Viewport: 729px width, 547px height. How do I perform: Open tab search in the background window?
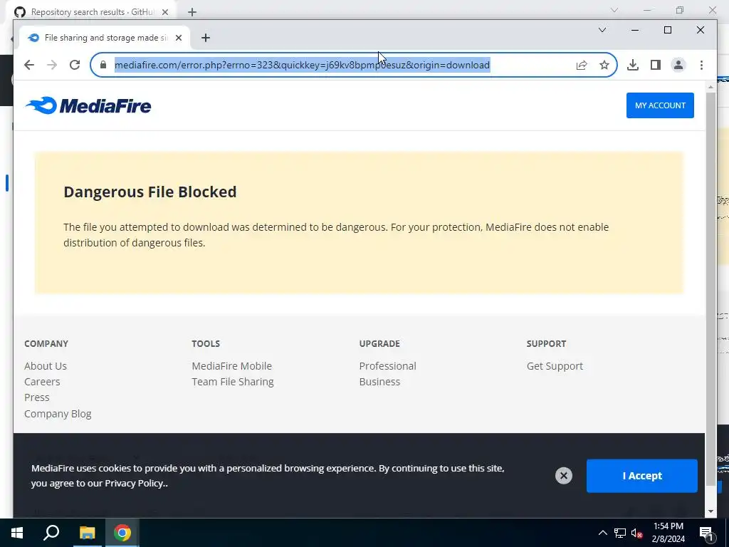tap(614, 10)
